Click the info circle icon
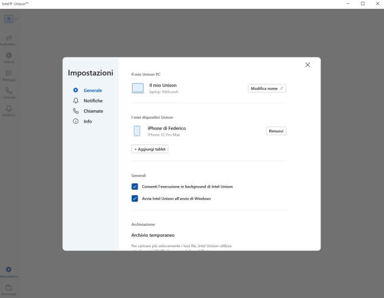 76,121
